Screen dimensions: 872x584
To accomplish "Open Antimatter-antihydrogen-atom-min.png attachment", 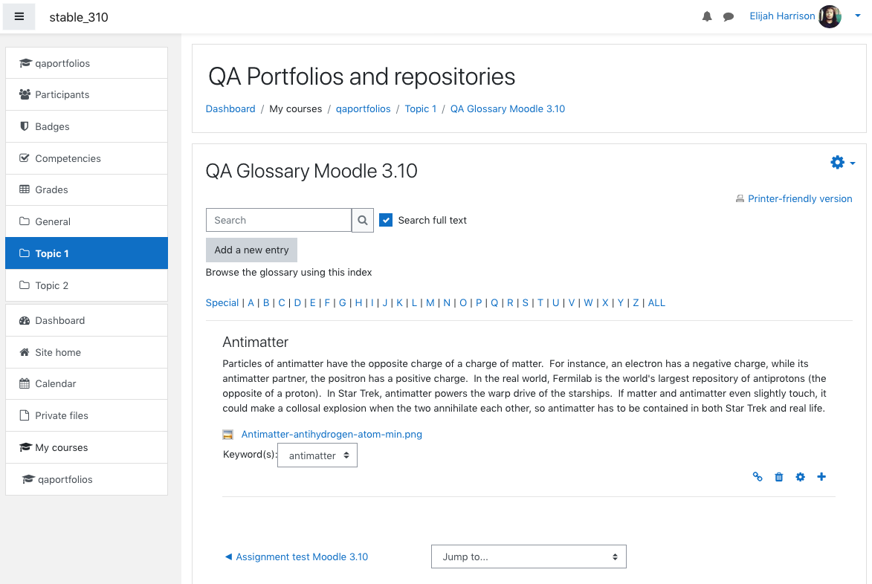I will (x=332, y=434).
